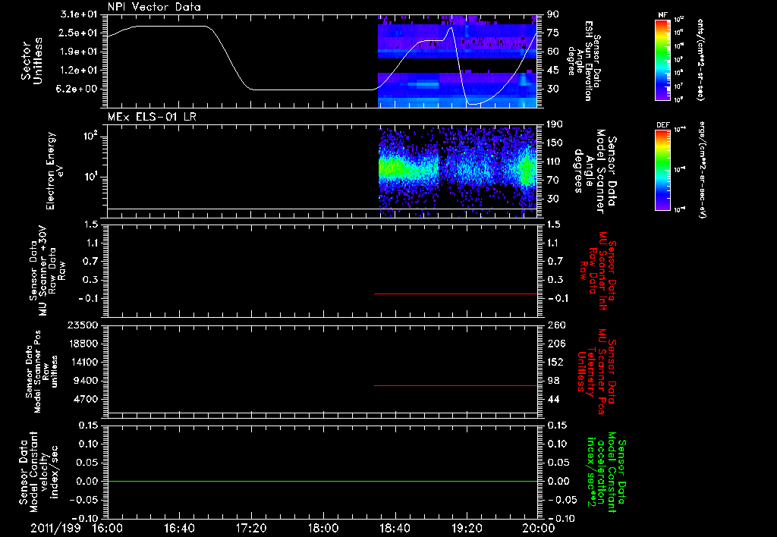This screenshot has width=777, height=537.
Task: Click the 'cnts/(cm**2-sr-sec)' colorbar units
Action: [700, 59]
